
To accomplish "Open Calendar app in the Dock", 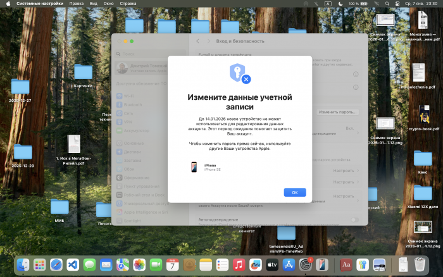I will tap(173, 264).
